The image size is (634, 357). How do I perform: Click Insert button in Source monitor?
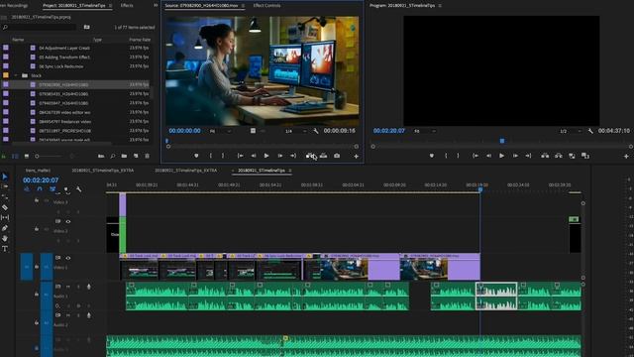pyautogui.click(x=310, y=156)
